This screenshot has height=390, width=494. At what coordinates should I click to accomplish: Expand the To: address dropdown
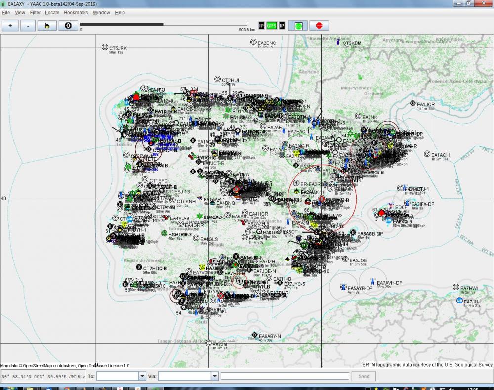click(x=142, y=376)
